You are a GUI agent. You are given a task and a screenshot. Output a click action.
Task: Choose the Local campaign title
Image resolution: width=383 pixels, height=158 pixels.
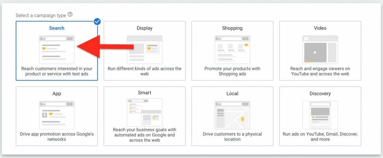coord(232,94)
